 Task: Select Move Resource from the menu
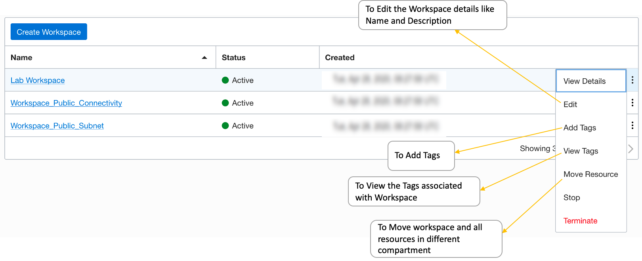590,174
